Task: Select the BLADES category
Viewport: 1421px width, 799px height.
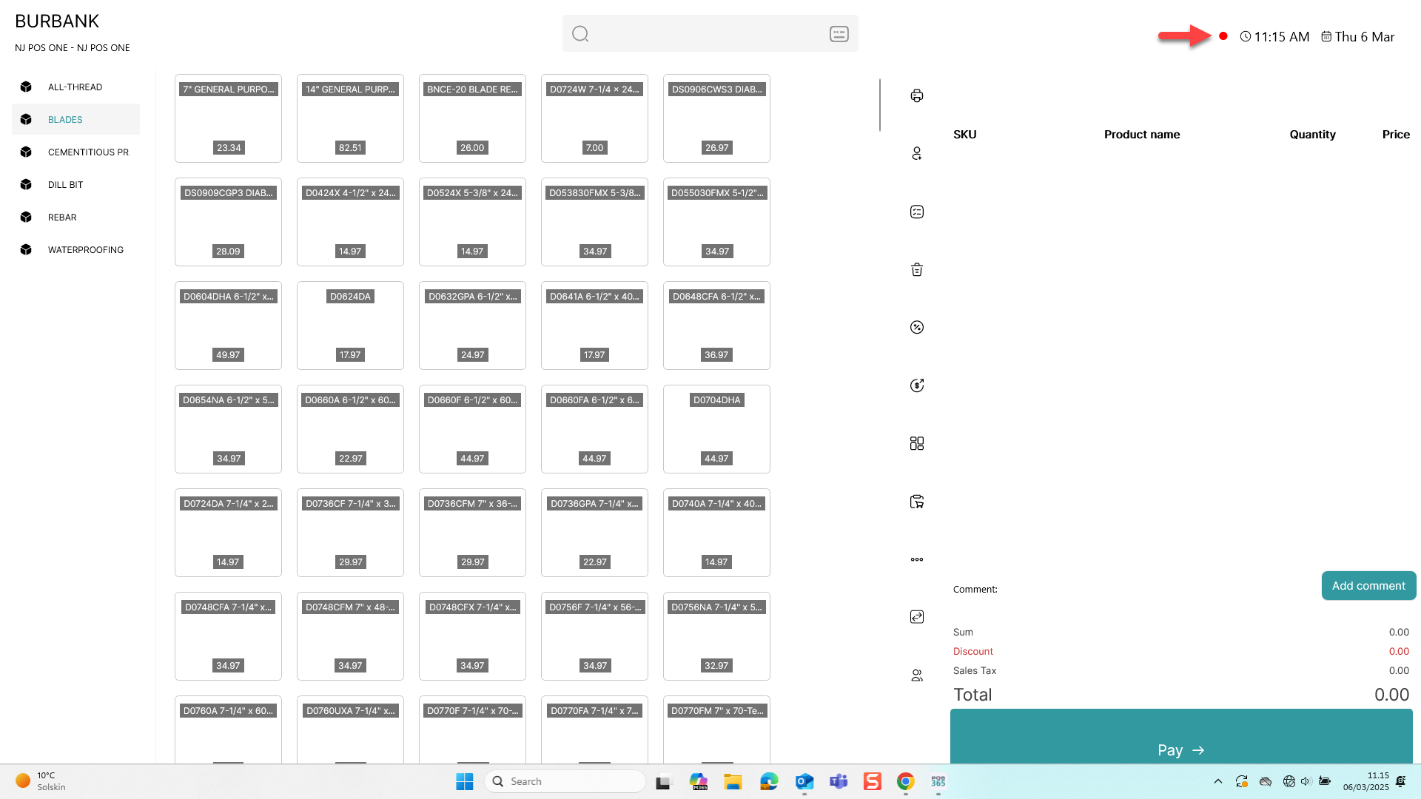Action: click(75, 119)
